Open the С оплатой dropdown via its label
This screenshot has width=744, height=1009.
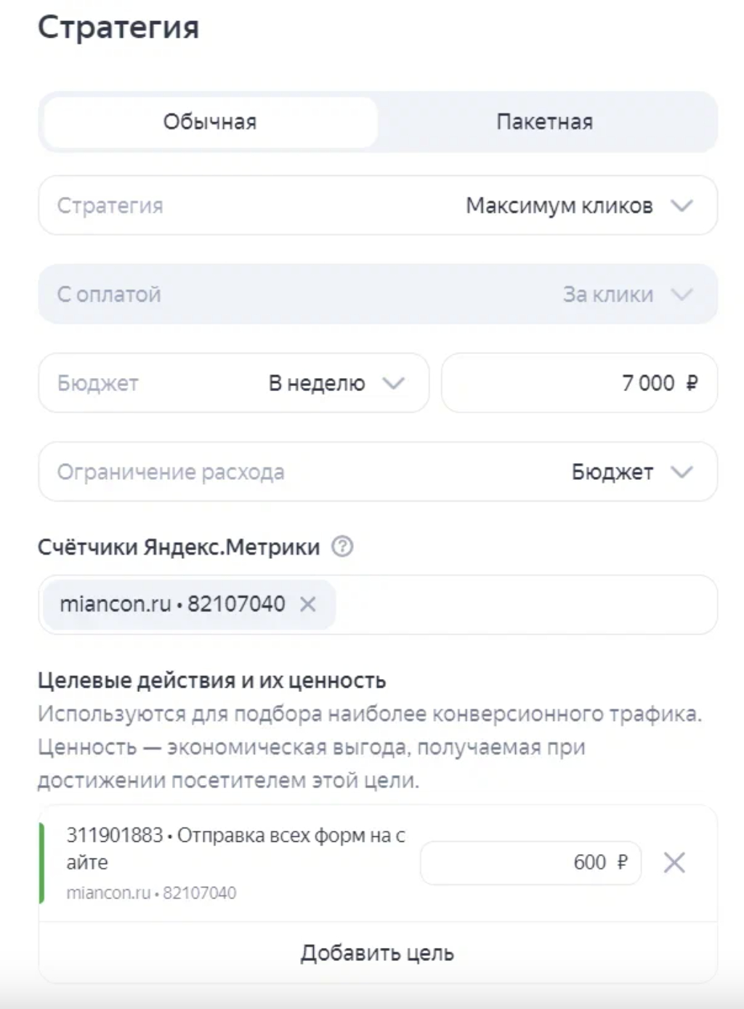(x=109, y=294)
